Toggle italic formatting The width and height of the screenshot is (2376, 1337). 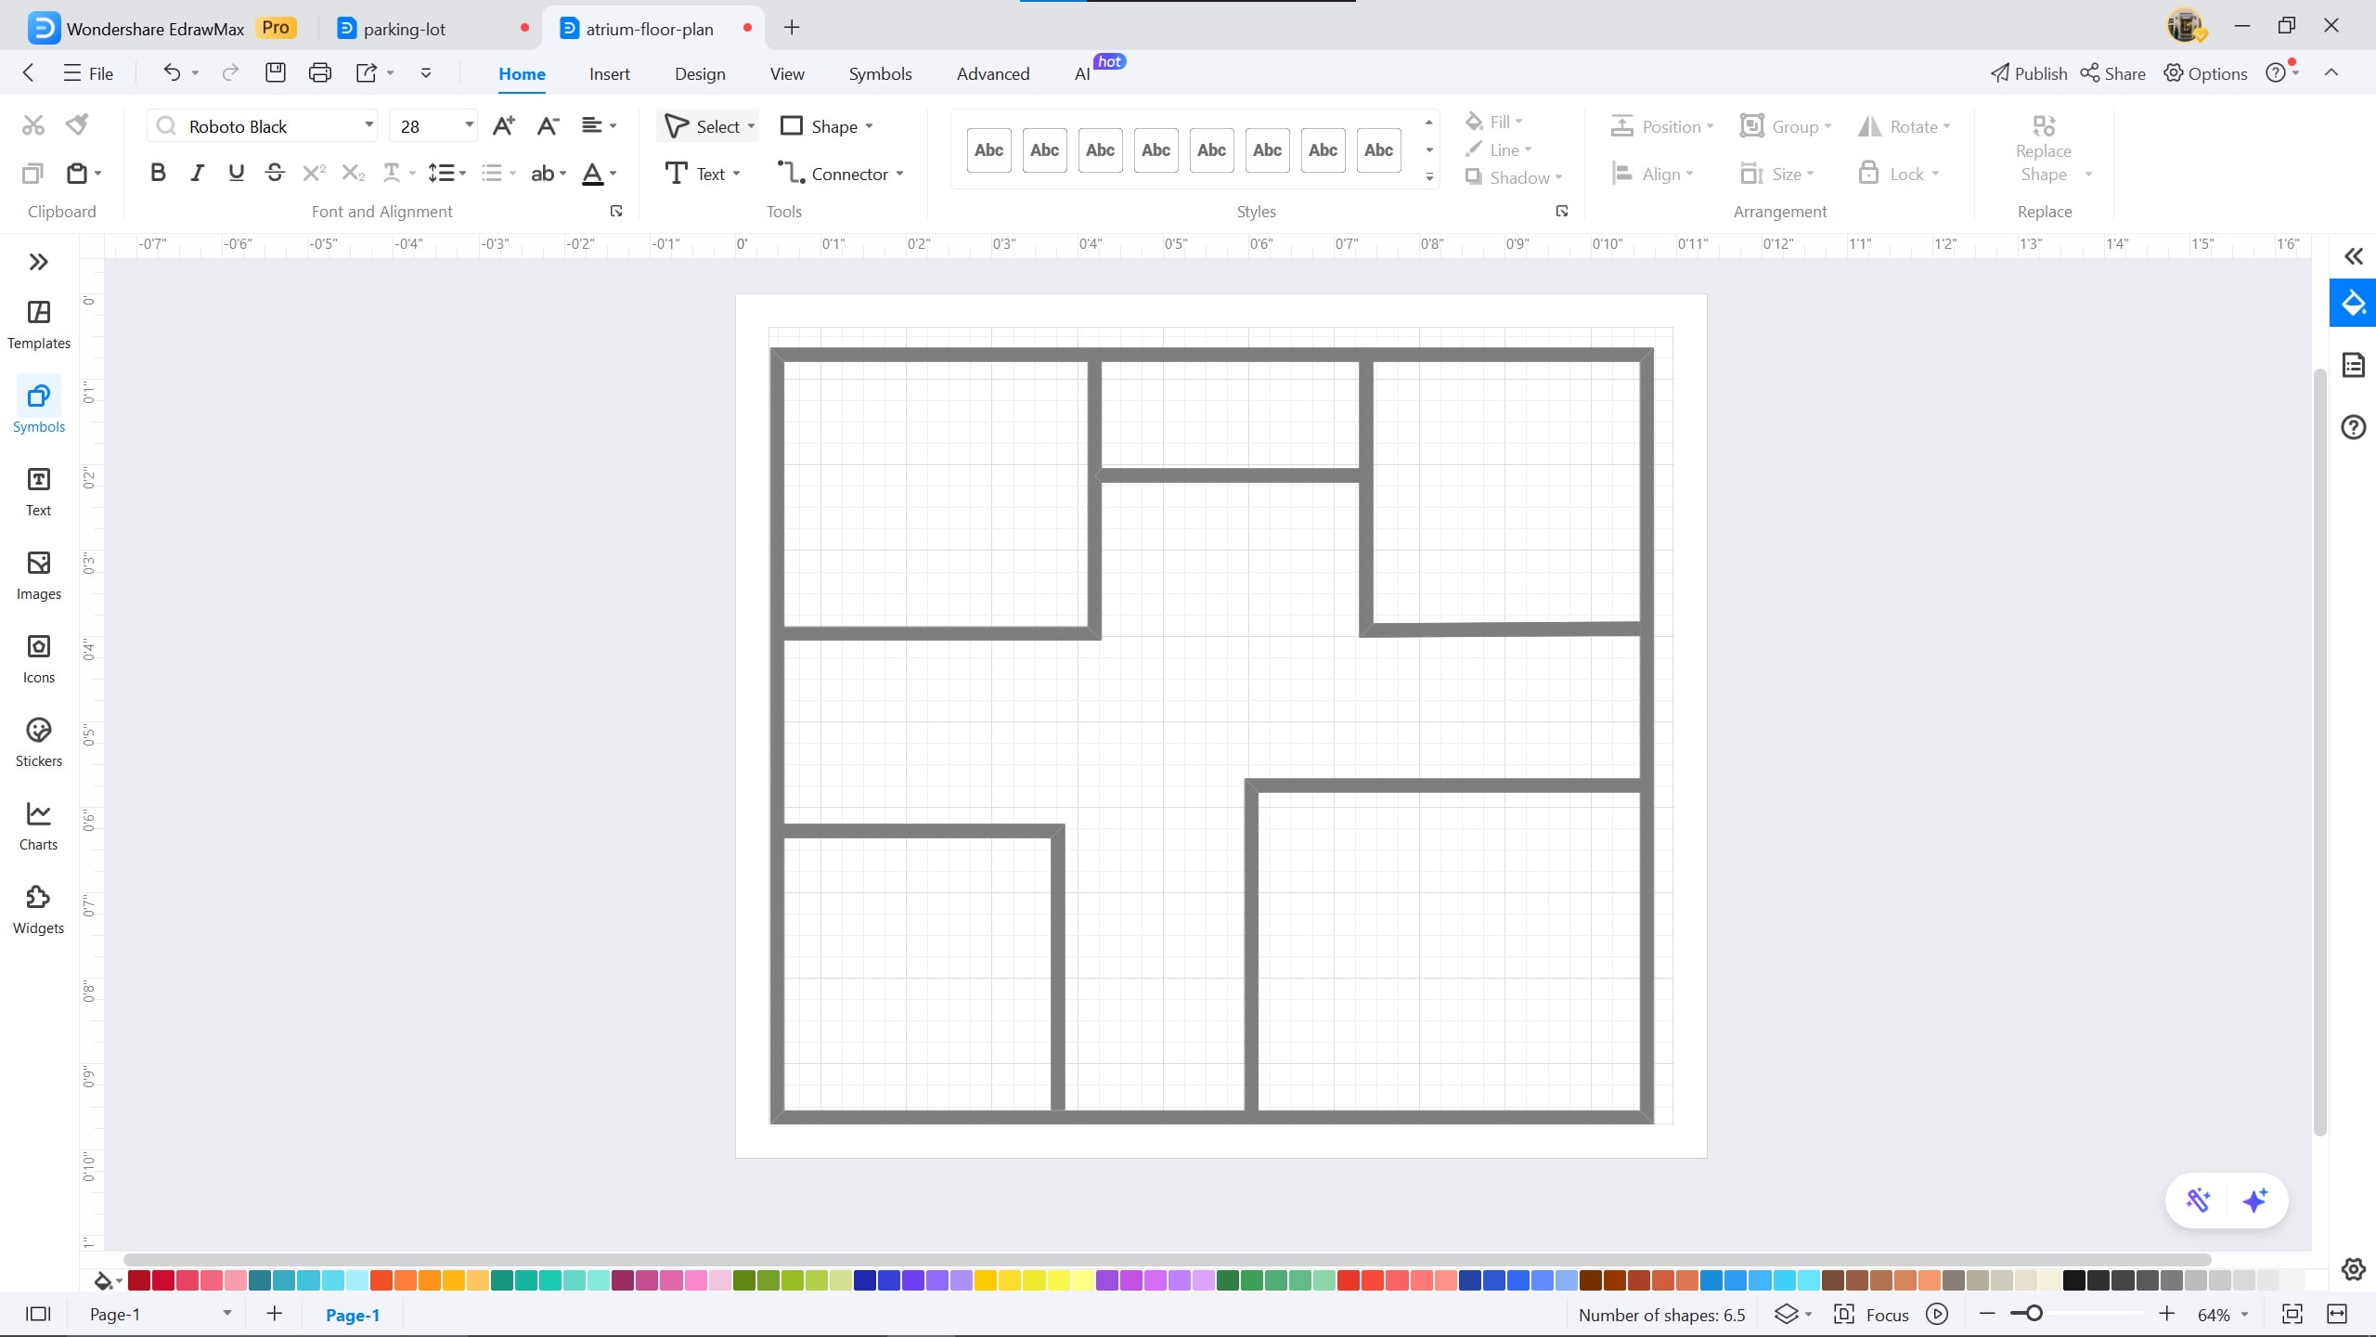pos(196,172)
